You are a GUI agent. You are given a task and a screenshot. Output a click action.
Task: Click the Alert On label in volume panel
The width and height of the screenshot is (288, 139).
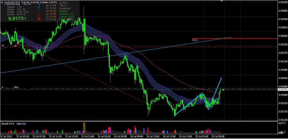click(x=21, y=124)
